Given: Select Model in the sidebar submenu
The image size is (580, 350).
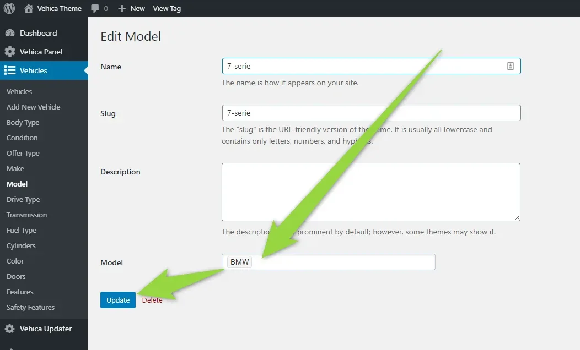Looking at the screenshot, I should coord(17,184).
